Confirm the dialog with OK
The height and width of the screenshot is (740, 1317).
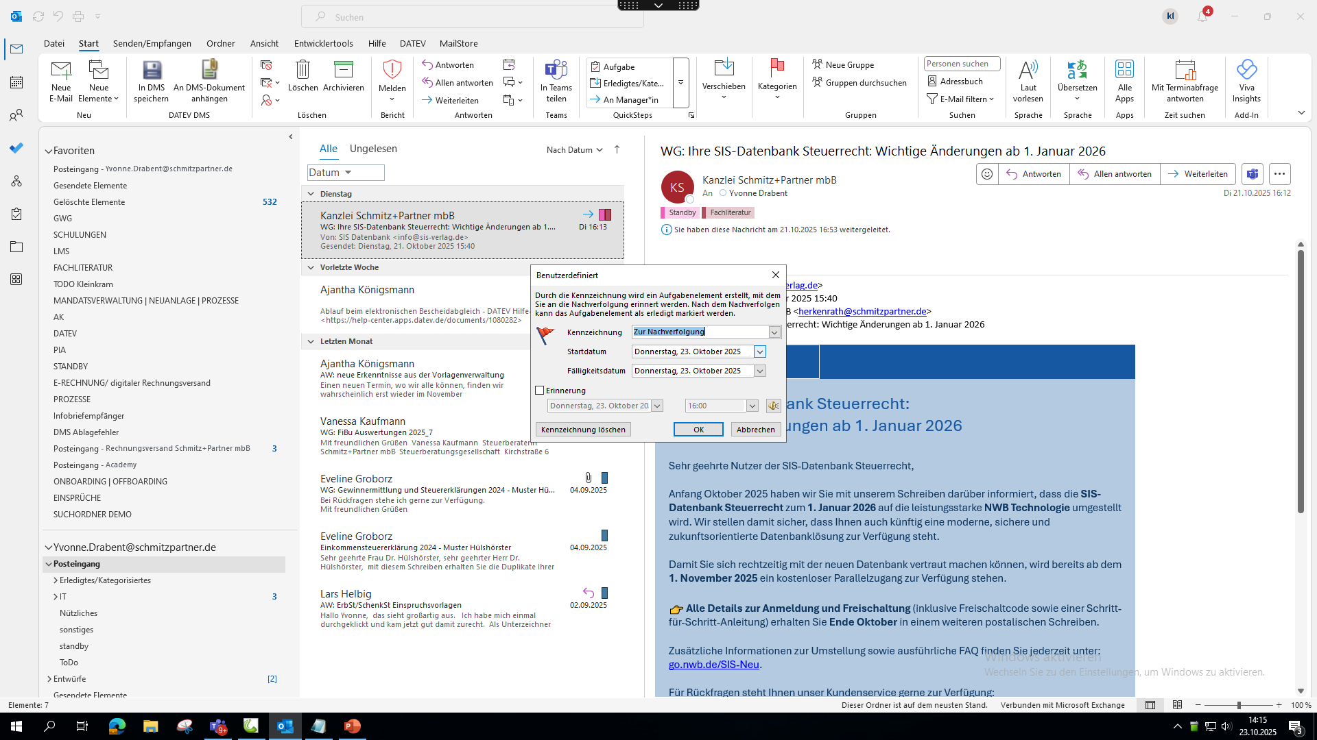coord(698,430)
